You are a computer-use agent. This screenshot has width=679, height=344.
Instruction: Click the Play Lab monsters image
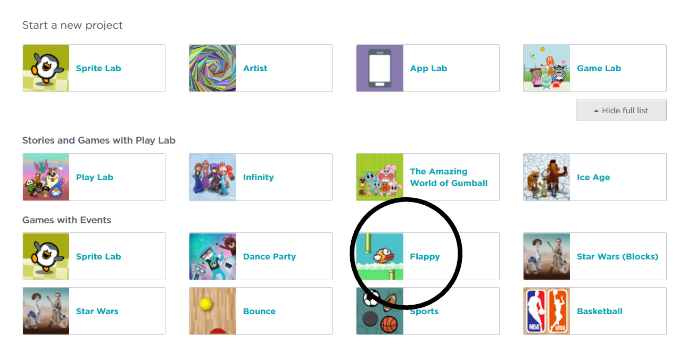point(45,177)
